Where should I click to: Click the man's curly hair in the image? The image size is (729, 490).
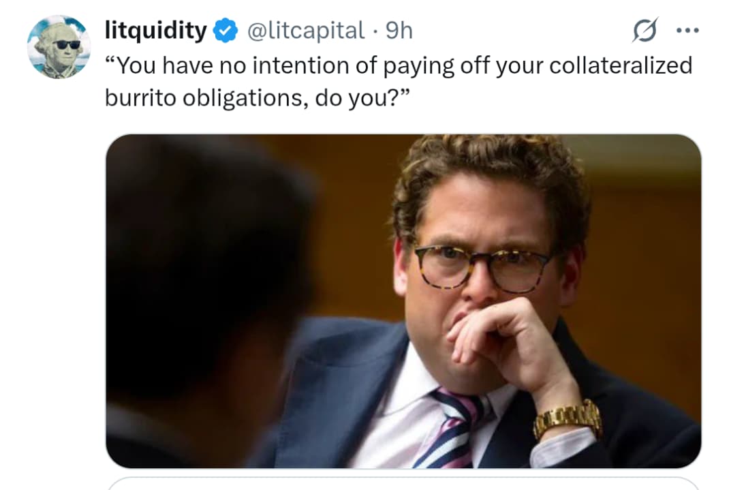pyautogui.click(x=491, y=186)
